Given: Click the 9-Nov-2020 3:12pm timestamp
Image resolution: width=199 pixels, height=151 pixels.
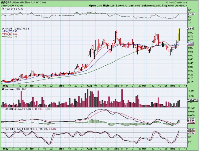Looking at the screenshot, I should point(12,6).
